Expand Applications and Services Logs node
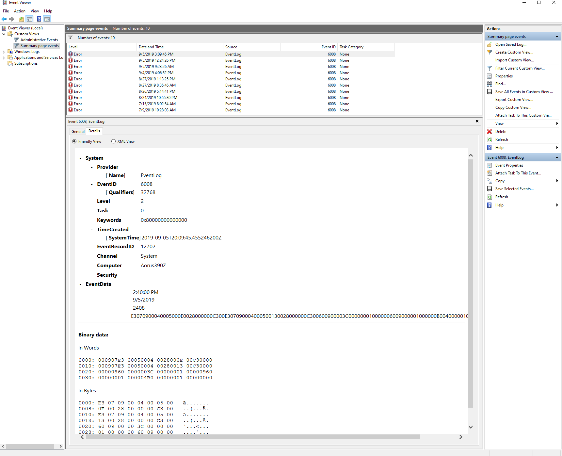 (x=4, y=57)
